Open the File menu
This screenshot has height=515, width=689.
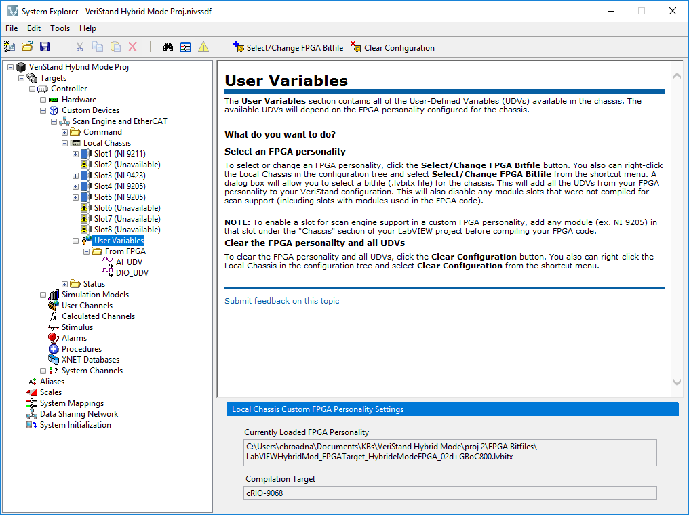pos(12,28)
